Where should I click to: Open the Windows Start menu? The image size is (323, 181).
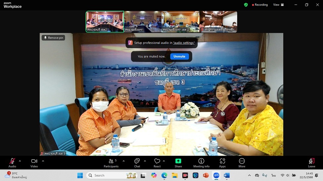(80, 175)
